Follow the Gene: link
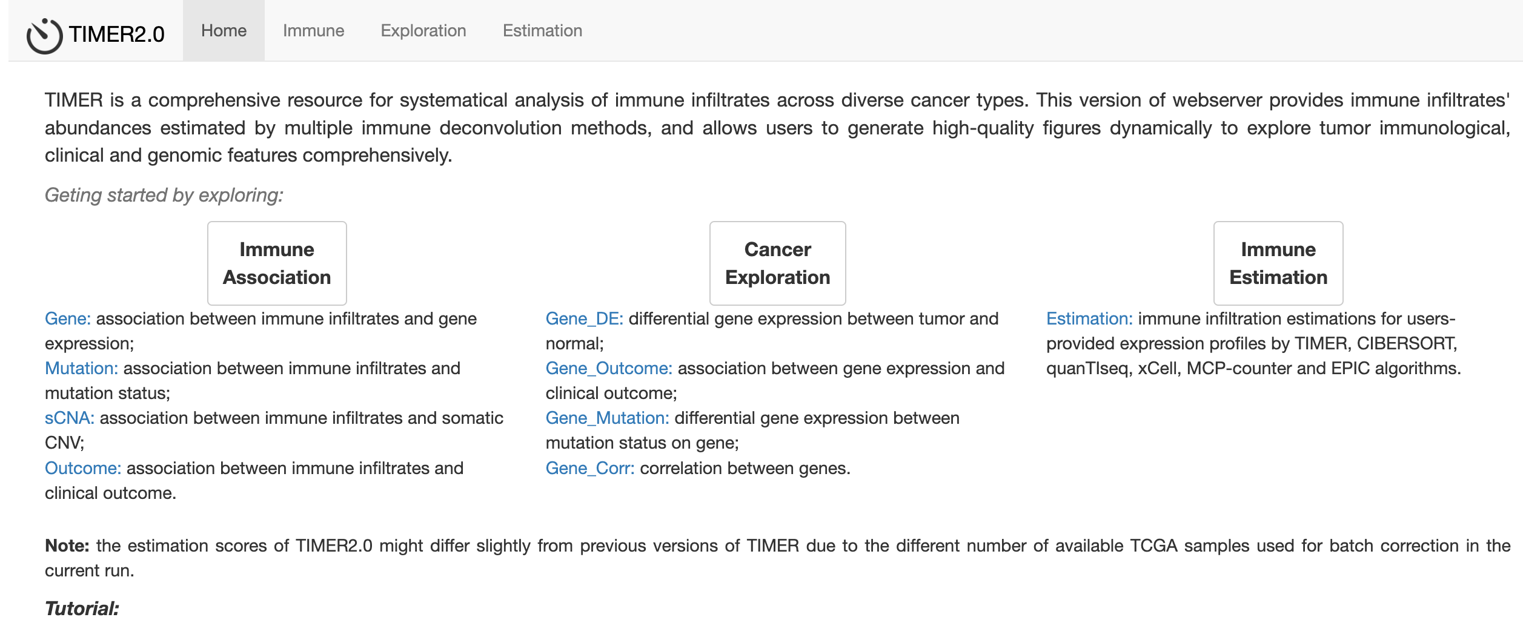1523x620 pixels. 67,319
